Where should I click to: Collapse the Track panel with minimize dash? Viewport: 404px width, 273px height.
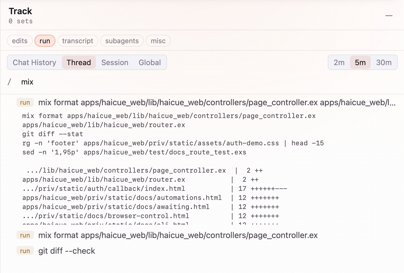(389, 16)
